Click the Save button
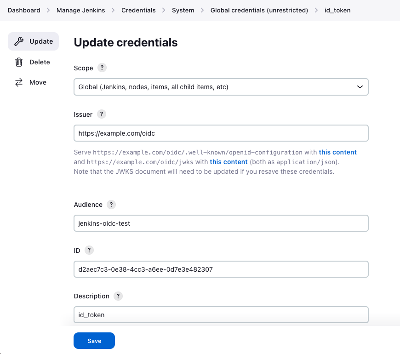 click(94, 341)
